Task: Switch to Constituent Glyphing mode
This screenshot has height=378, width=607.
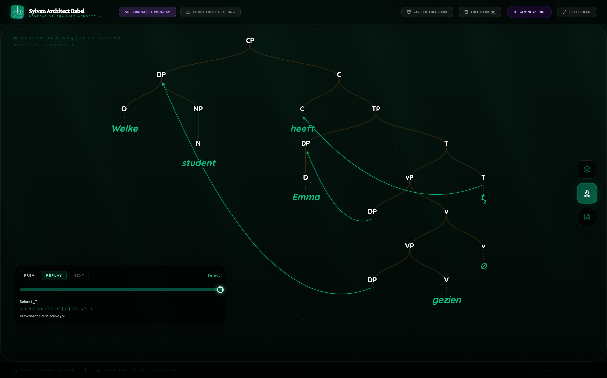Action: [x=210, y=12]
